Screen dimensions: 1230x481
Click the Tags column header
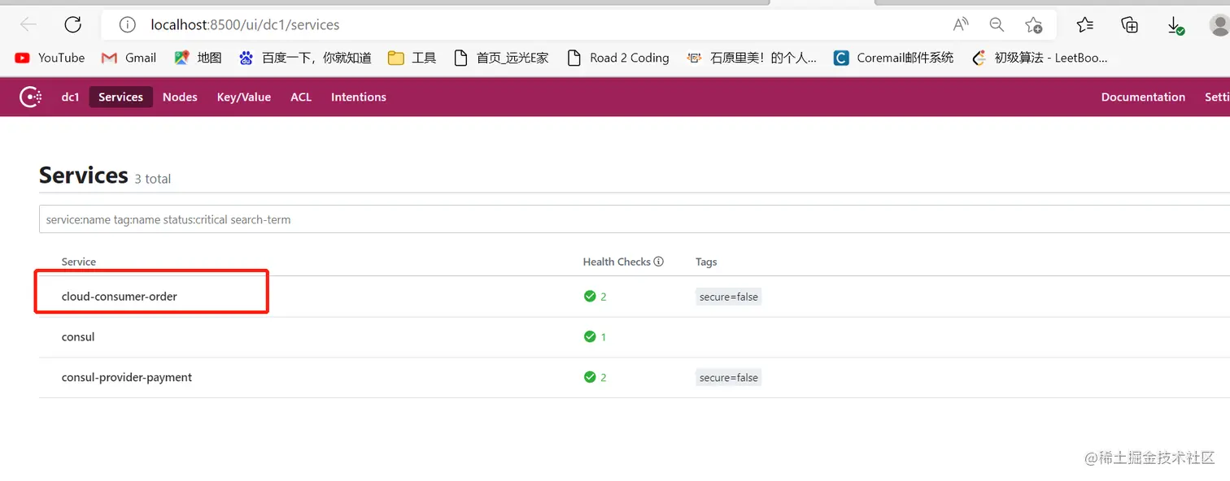[x=706, y=262]
